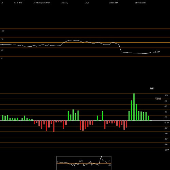Click the 0 label below the RSI panel

click(2, 58)
